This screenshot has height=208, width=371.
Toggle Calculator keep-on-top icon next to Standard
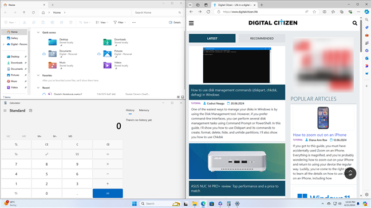tap(30, 110)
